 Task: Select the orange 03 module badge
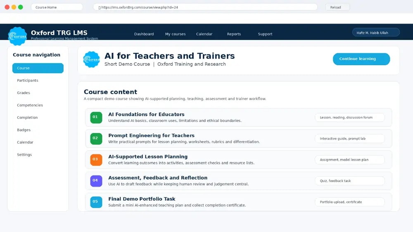(x=96, y=160)
